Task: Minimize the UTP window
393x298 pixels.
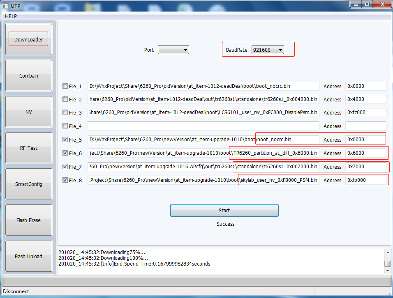Action: pos(356,4)
